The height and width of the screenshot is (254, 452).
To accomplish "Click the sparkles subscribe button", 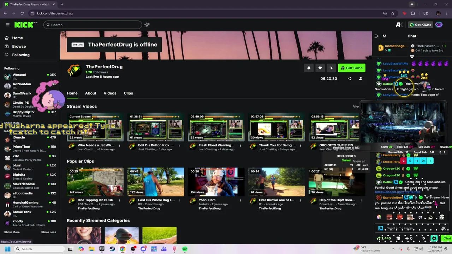I will [x=331, y=68].
